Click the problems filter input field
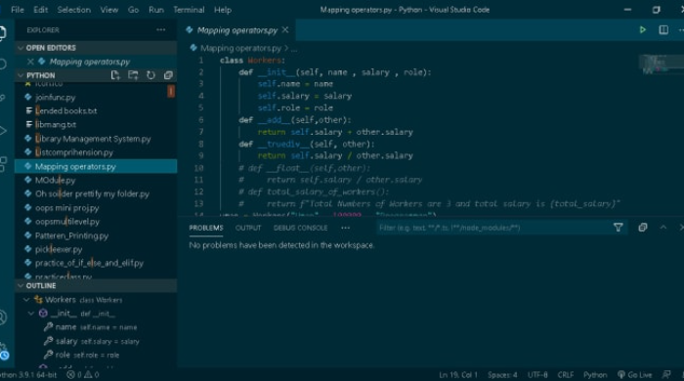 coord(494,227)
